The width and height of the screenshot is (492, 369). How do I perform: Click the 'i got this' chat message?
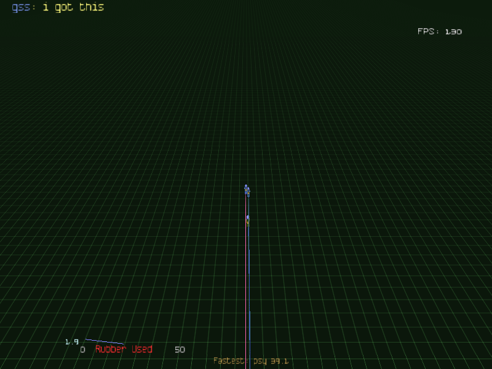tap(73, 7)
